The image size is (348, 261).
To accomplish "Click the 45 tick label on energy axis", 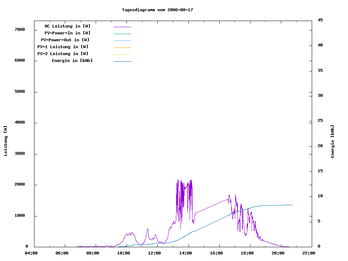I will (x=320, y=20).
